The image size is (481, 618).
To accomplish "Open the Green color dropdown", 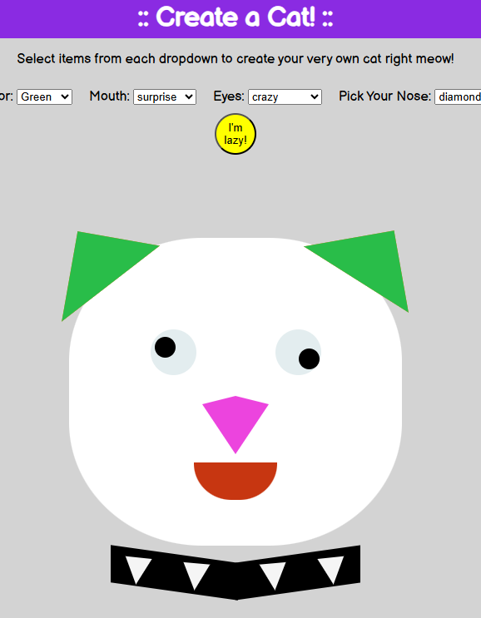I will [44, 97].
